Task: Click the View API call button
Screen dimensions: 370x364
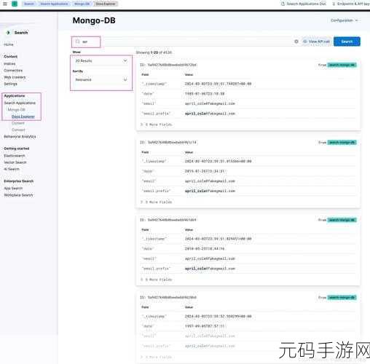Action: (316, 41)
